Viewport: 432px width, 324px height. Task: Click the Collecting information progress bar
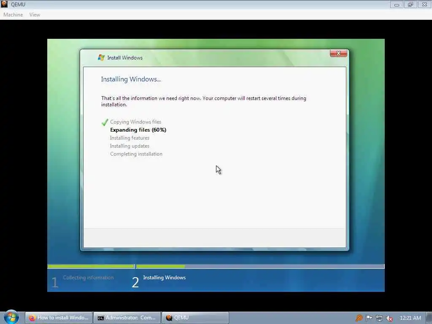[91, 267]
